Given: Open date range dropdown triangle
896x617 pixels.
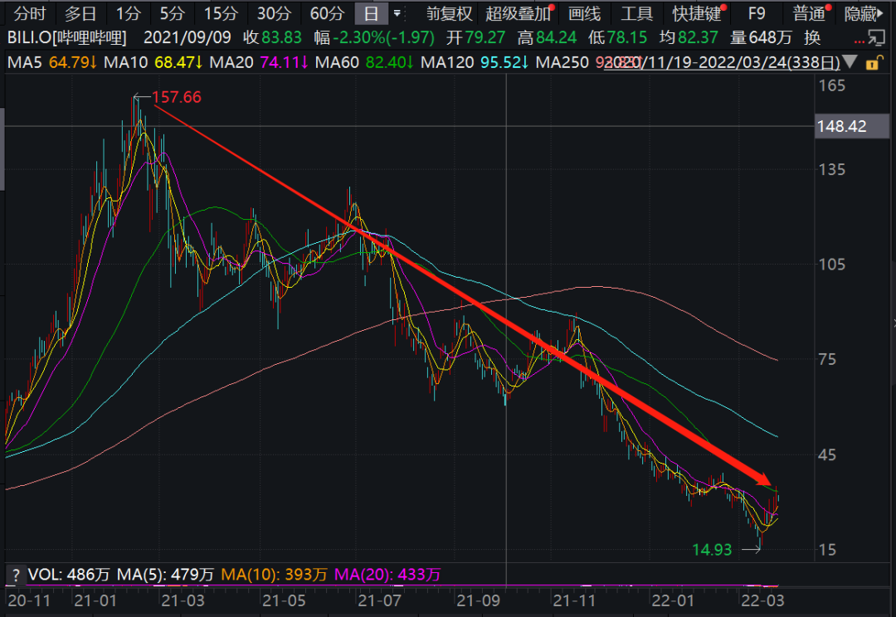Looking at the screenshot, I should click(x=850, y=61).
